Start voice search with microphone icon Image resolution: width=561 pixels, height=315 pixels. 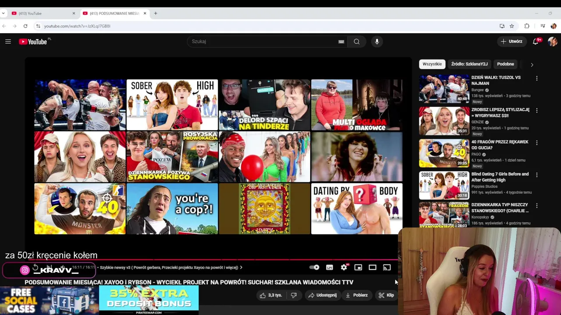(377, 42)
